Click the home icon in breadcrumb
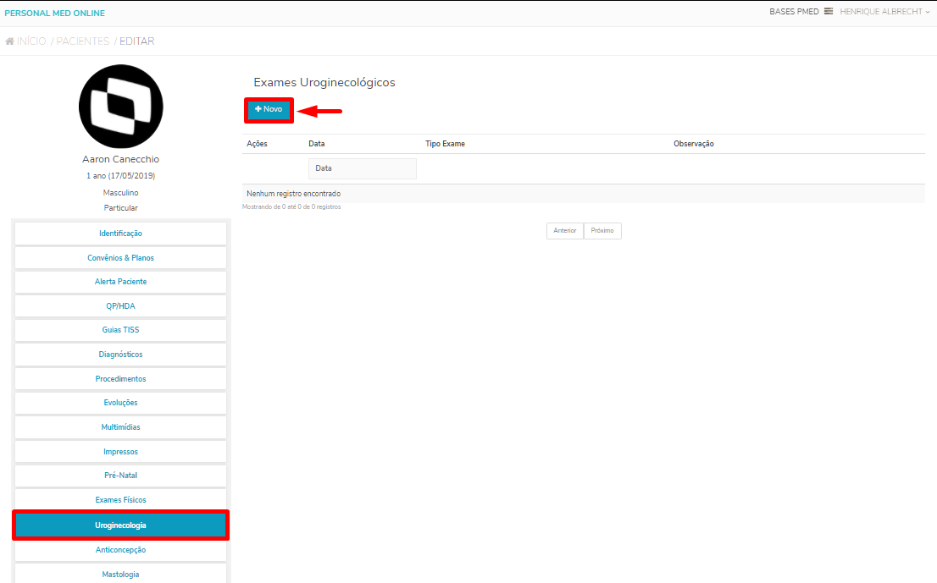This screenshot has width=937, height=583. pyautogui.click(x=9, y=41)
